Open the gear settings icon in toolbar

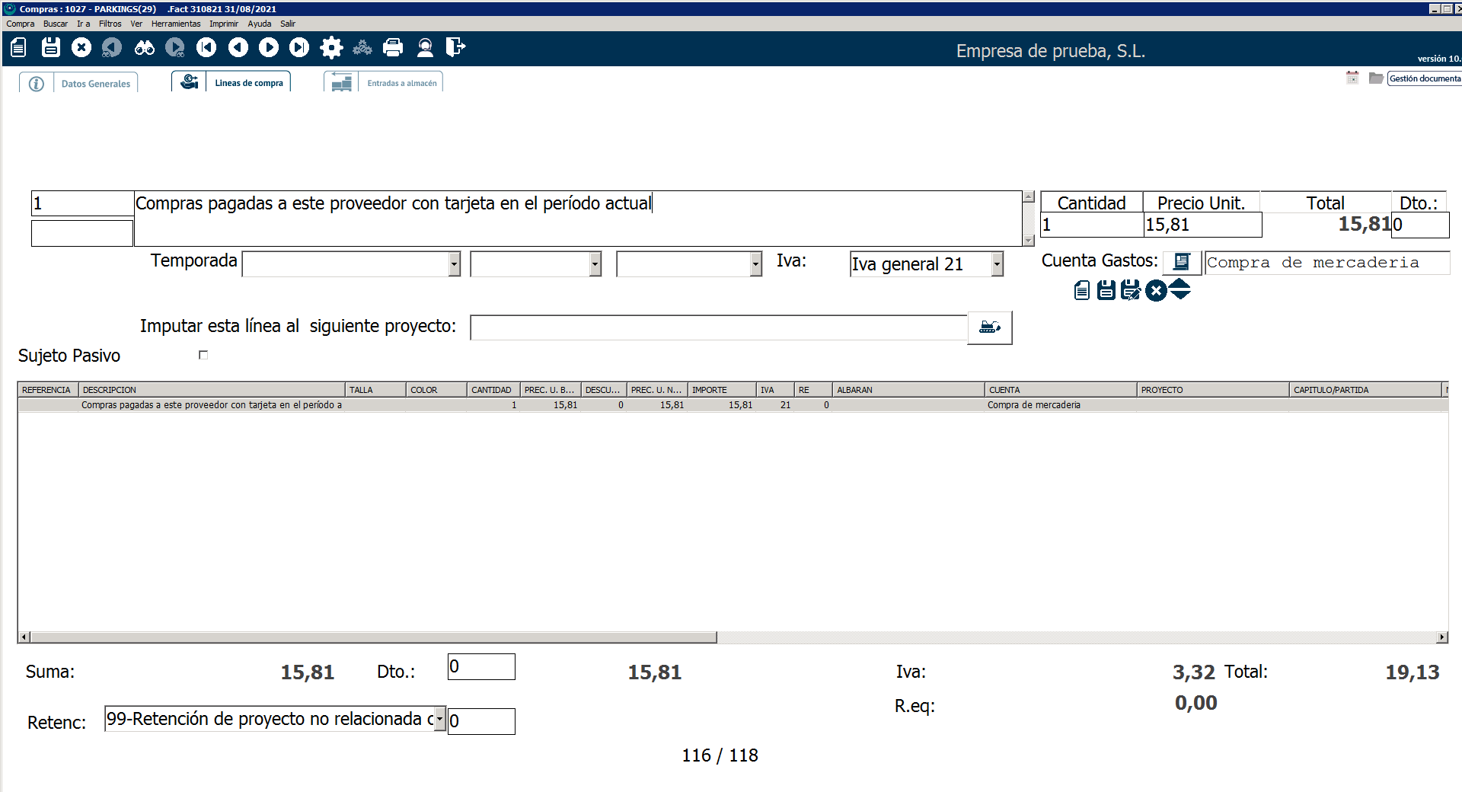(x=331, y=48)
